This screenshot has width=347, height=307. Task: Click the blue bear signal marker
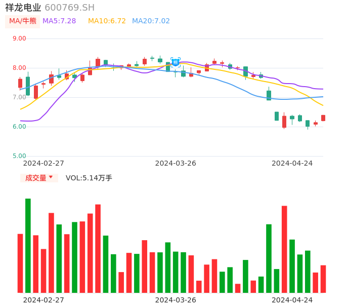click(x=176, y=62)
